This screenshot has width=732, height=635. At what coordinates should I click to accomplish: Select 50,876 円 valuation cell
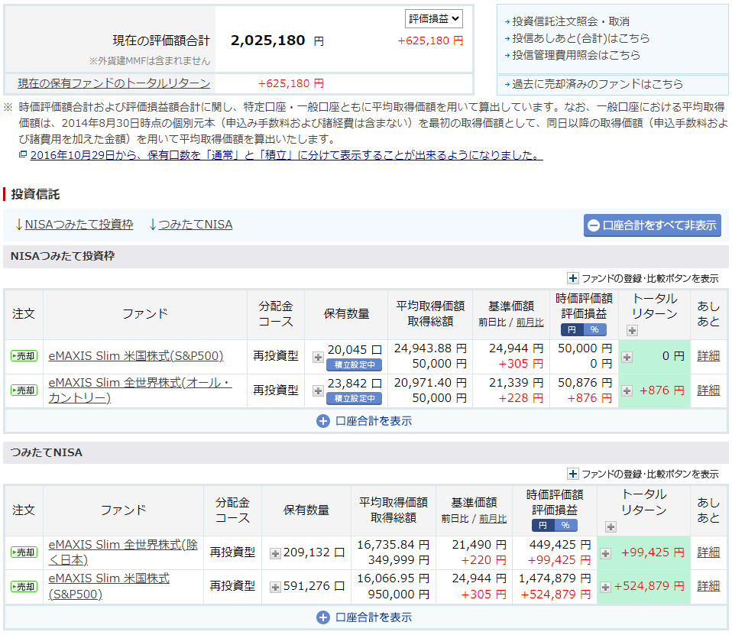585,383
